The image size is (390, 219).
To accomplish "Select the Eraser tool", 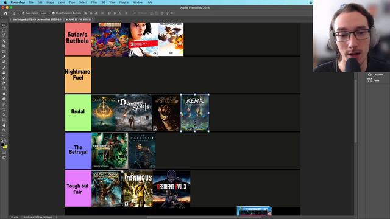I will pos(4,83).
